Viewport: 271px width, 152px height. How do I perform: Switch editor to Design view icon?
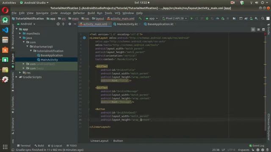tap(263, 30)
